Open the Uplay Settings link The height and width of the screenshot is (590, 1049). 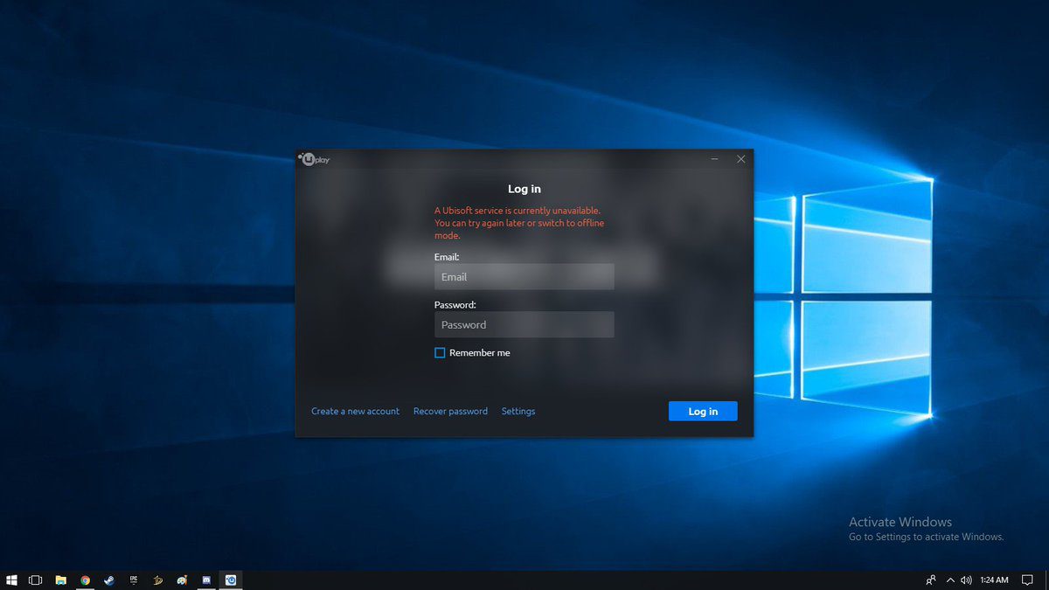(518, 411)
